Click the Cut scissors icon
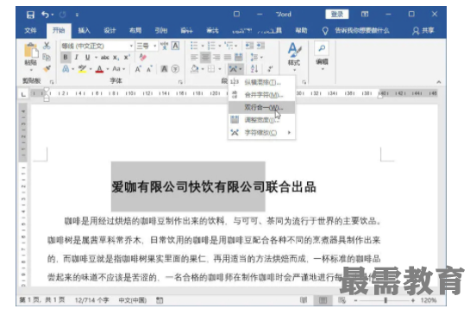The image size is (470, 315). 47,46
